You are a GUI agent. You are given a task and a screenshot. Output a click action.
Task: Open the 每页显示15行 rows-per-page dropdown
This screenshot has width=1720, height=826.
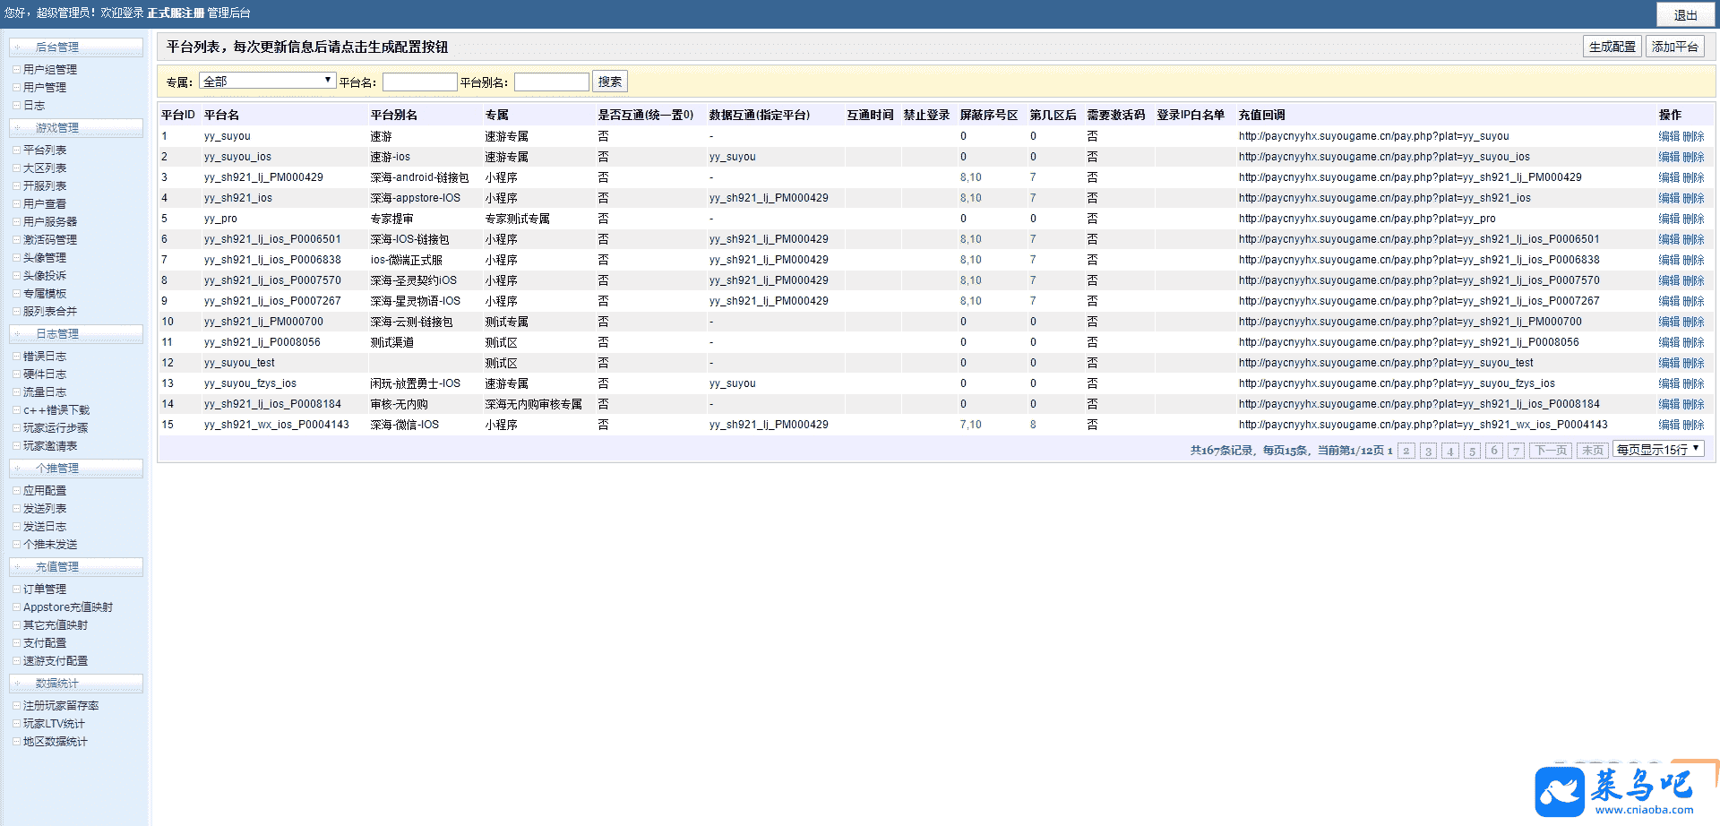[x=1658, y=450]
